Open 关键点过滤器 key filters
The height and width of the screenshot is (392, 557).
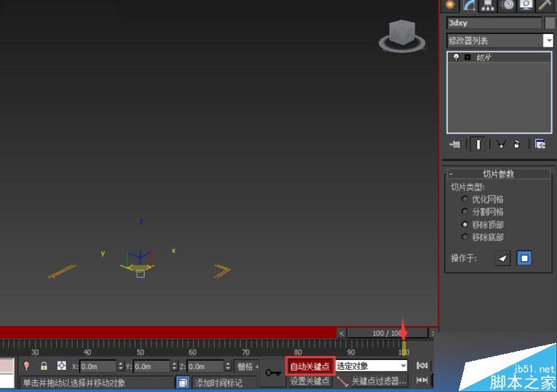[379, 381]
